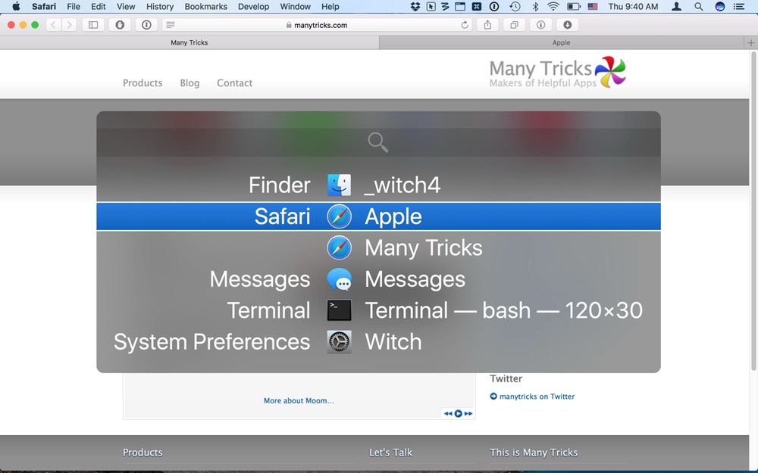The height and width of the screenshot is (473, 758).
Task: Click the More about Moom link
Action: tap(299, 400)
